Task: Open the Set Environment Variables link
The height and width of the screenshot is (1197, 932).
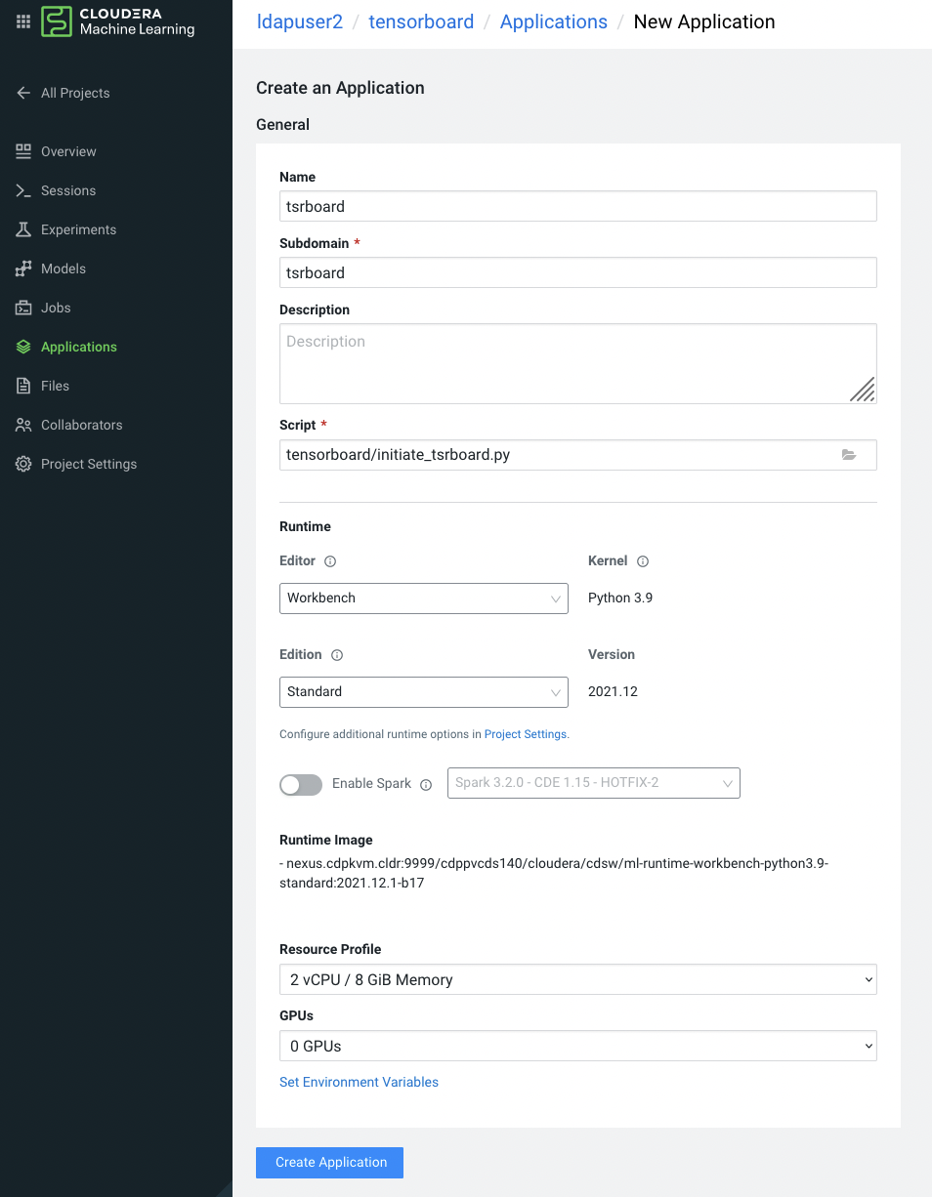Action: click(x=359, y=1082)
